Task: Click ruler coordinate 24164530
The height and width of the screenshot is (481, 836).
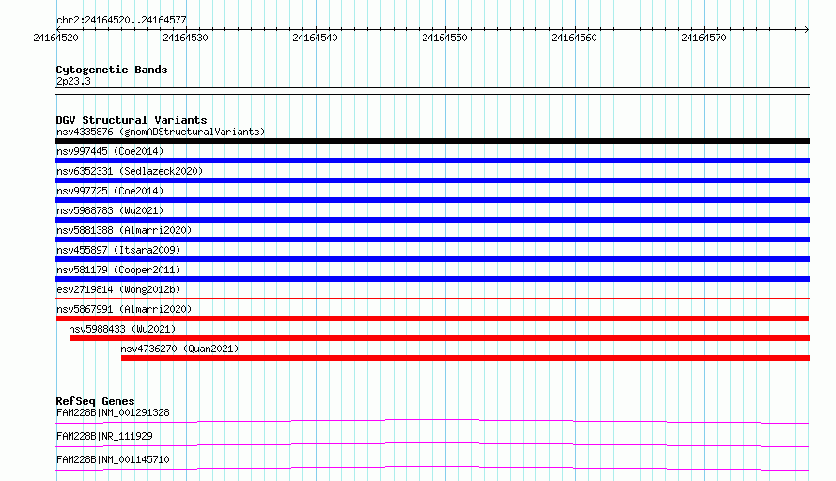Action: coord(185,38)
